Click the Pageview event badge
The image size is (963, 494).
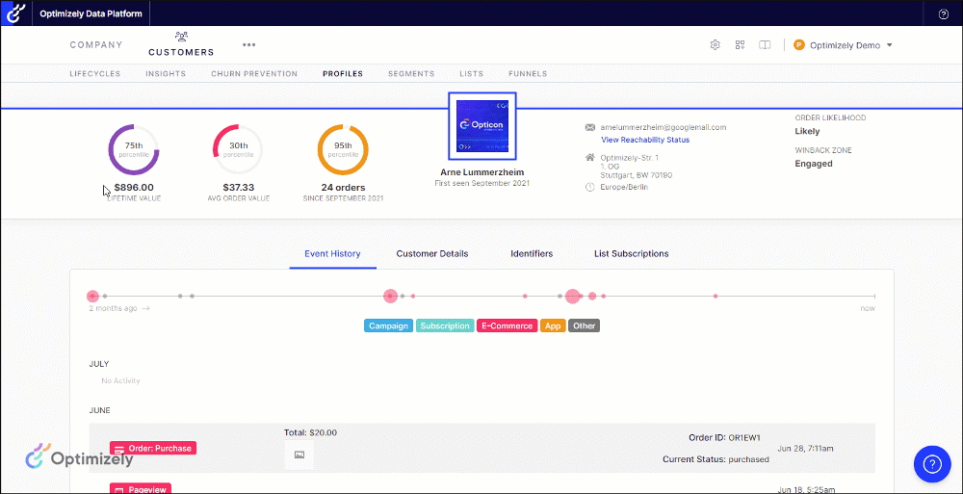click(141, 488)
